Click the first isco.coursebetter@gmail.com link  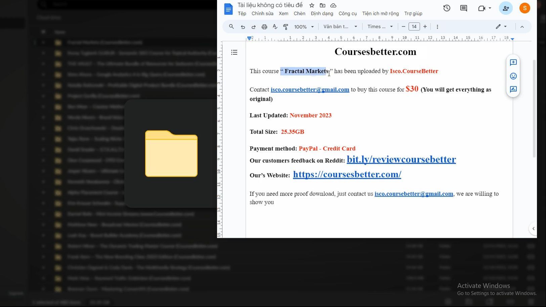(310, 90)
